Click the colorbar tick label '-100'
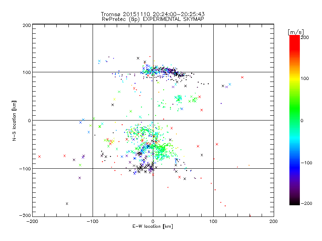 [306, 163]
